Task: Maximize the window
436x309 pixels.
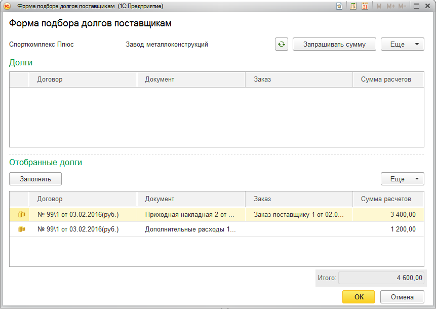Action: (416, 6)
